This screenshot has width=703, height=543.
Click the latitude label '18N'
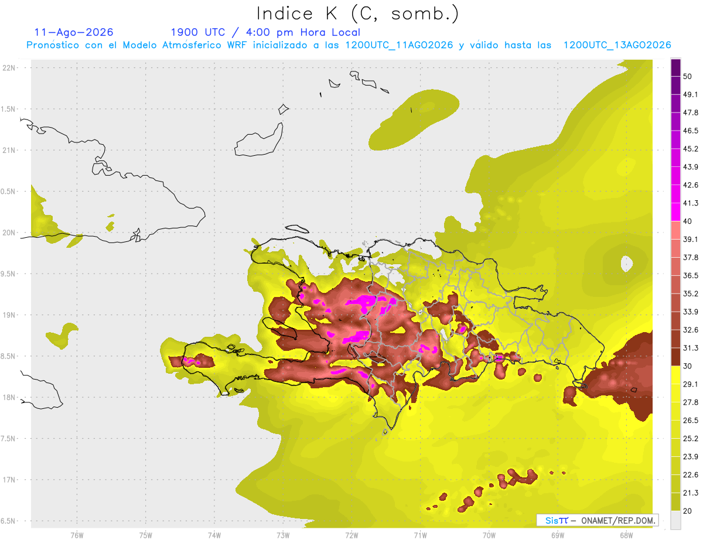10,397
